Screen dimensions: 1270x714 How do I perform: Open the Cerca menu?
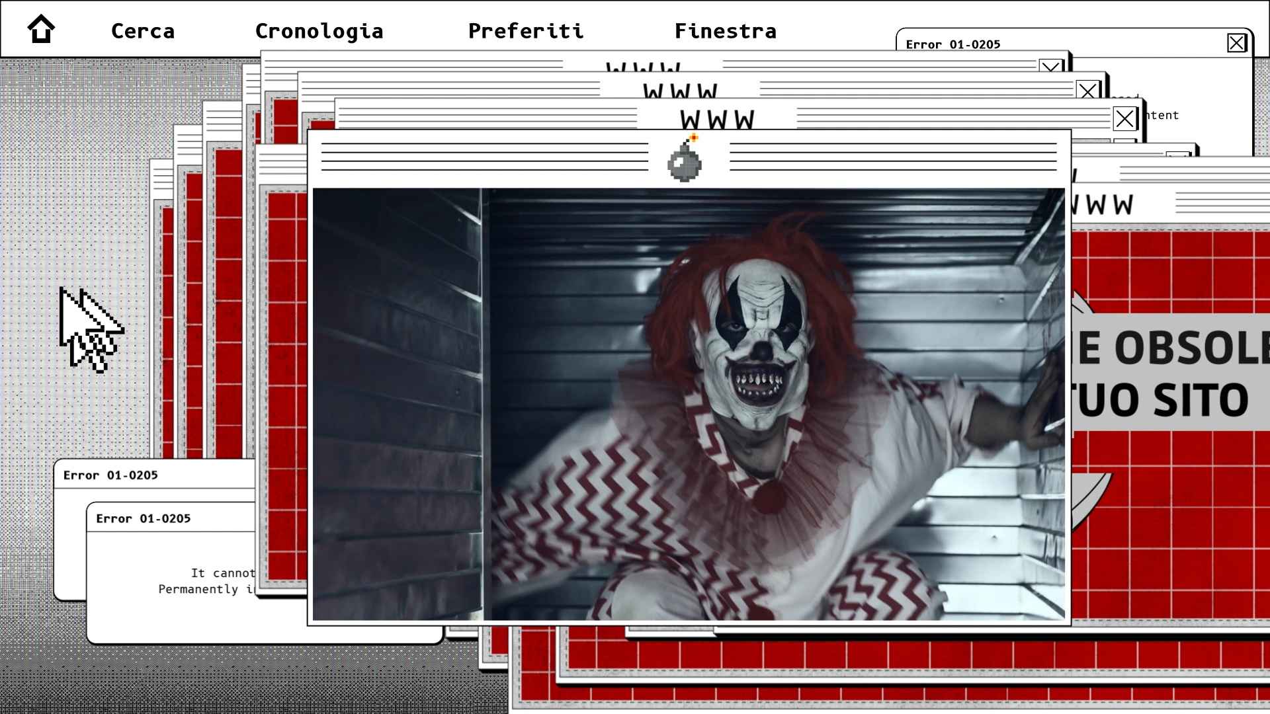point(143,31)
